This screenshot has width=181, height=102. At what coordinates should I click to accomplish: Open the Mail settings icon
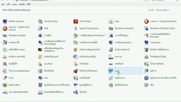tap(40, 28)
